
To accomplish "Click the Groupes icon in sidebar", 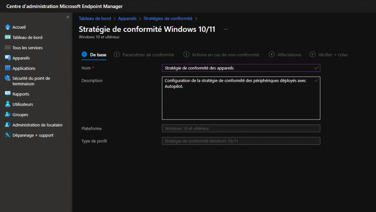I will click(8, 114).
